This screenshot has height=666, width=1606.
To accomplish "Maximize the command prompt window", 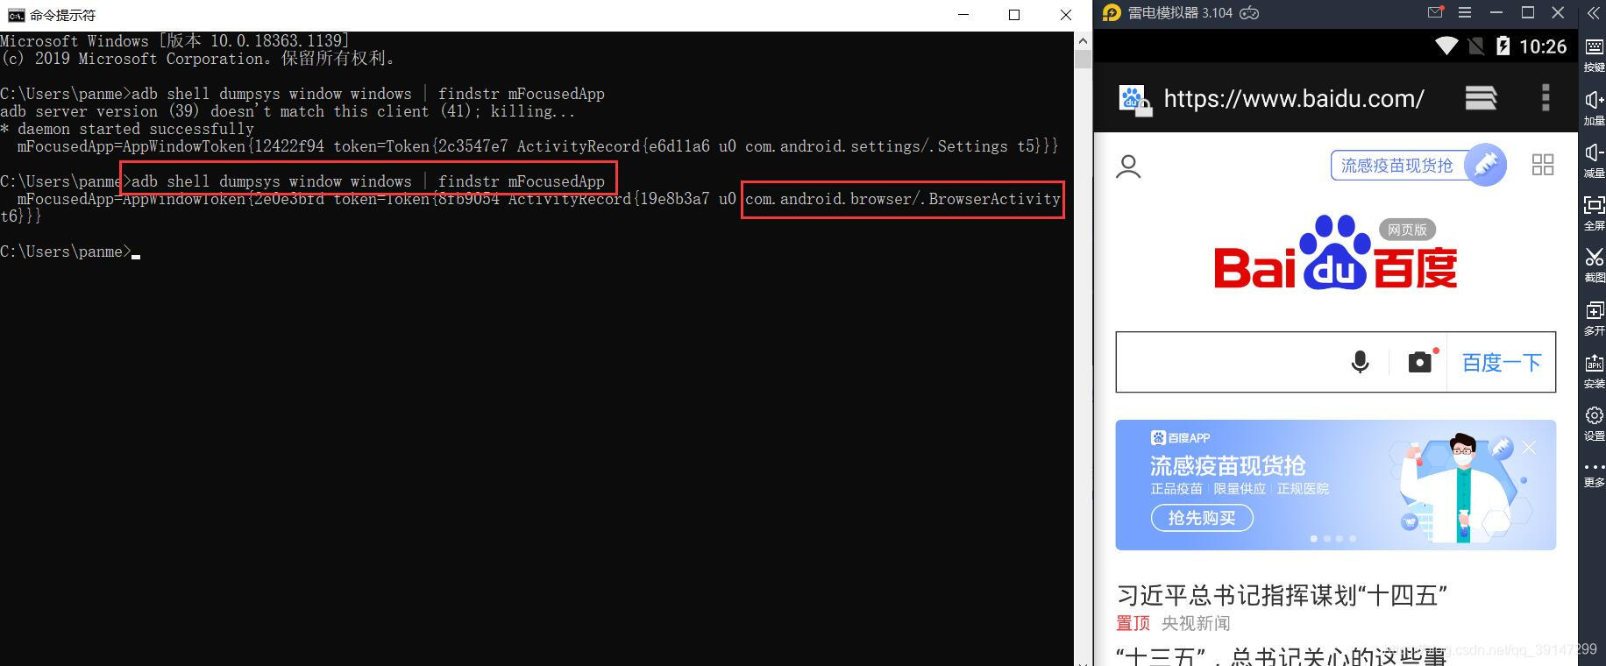I will pos(1014,15).
